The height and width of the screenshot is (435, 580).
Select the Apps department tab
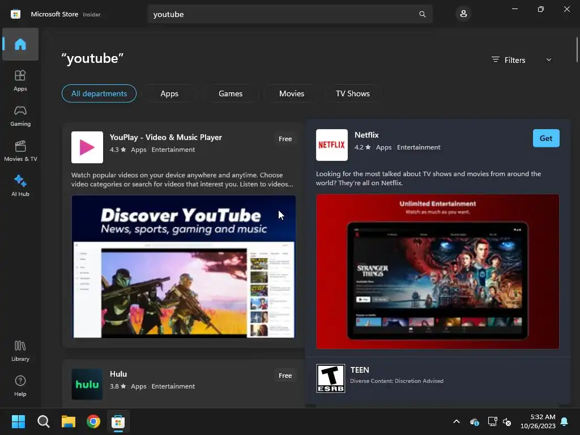pyautogui.click(x=169, y=93)
